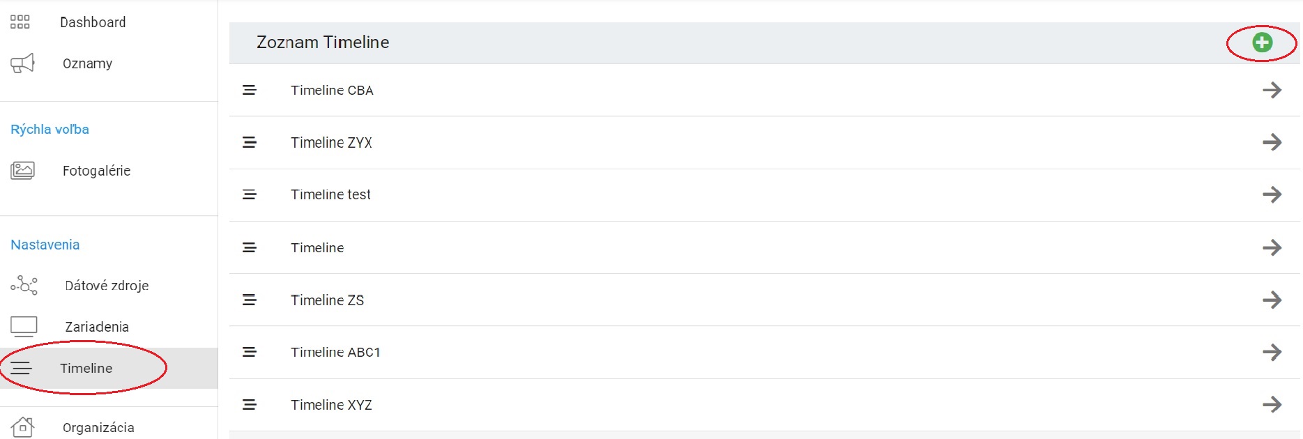Open the plain Timeline list entry
This screenshot has height=439, width=1303.
317,248
